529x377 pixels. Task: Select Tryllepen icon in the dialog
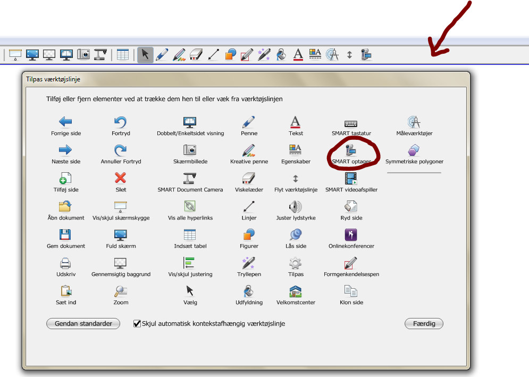[x=249, y=263]
